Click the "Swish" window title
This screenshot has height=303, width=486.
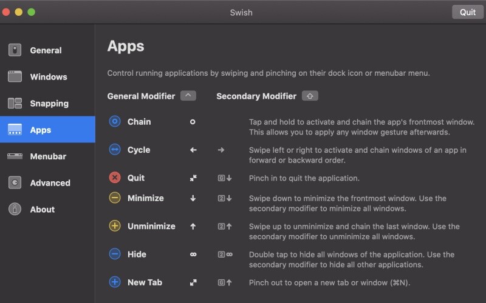(241, 13)
